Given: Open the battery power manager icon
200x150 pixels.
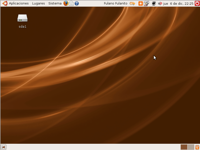Looking at the screenshot, I should (x=146, y=3).
